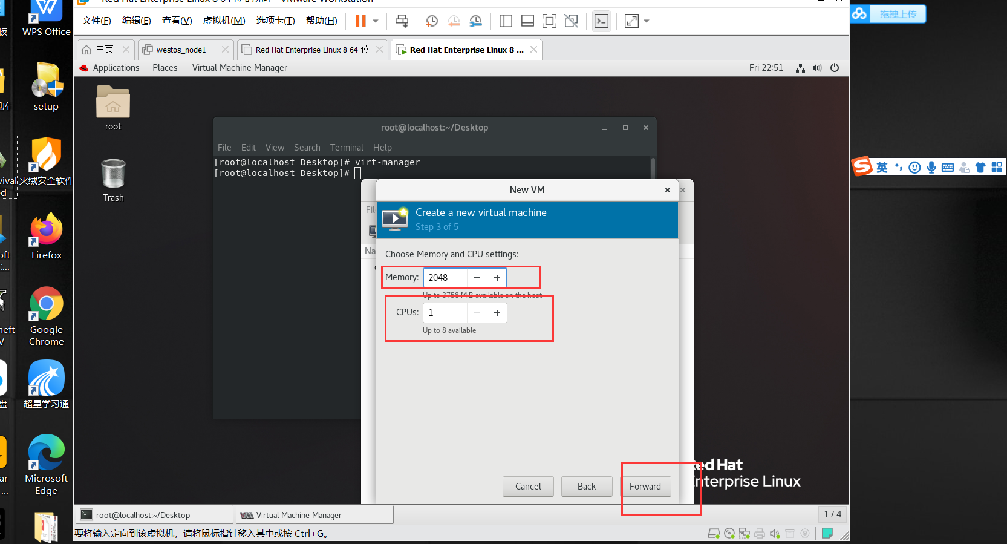Screen dimensions: 1007x544
Task: Open the 选项卡(T) menu
Action: point(276,21)
